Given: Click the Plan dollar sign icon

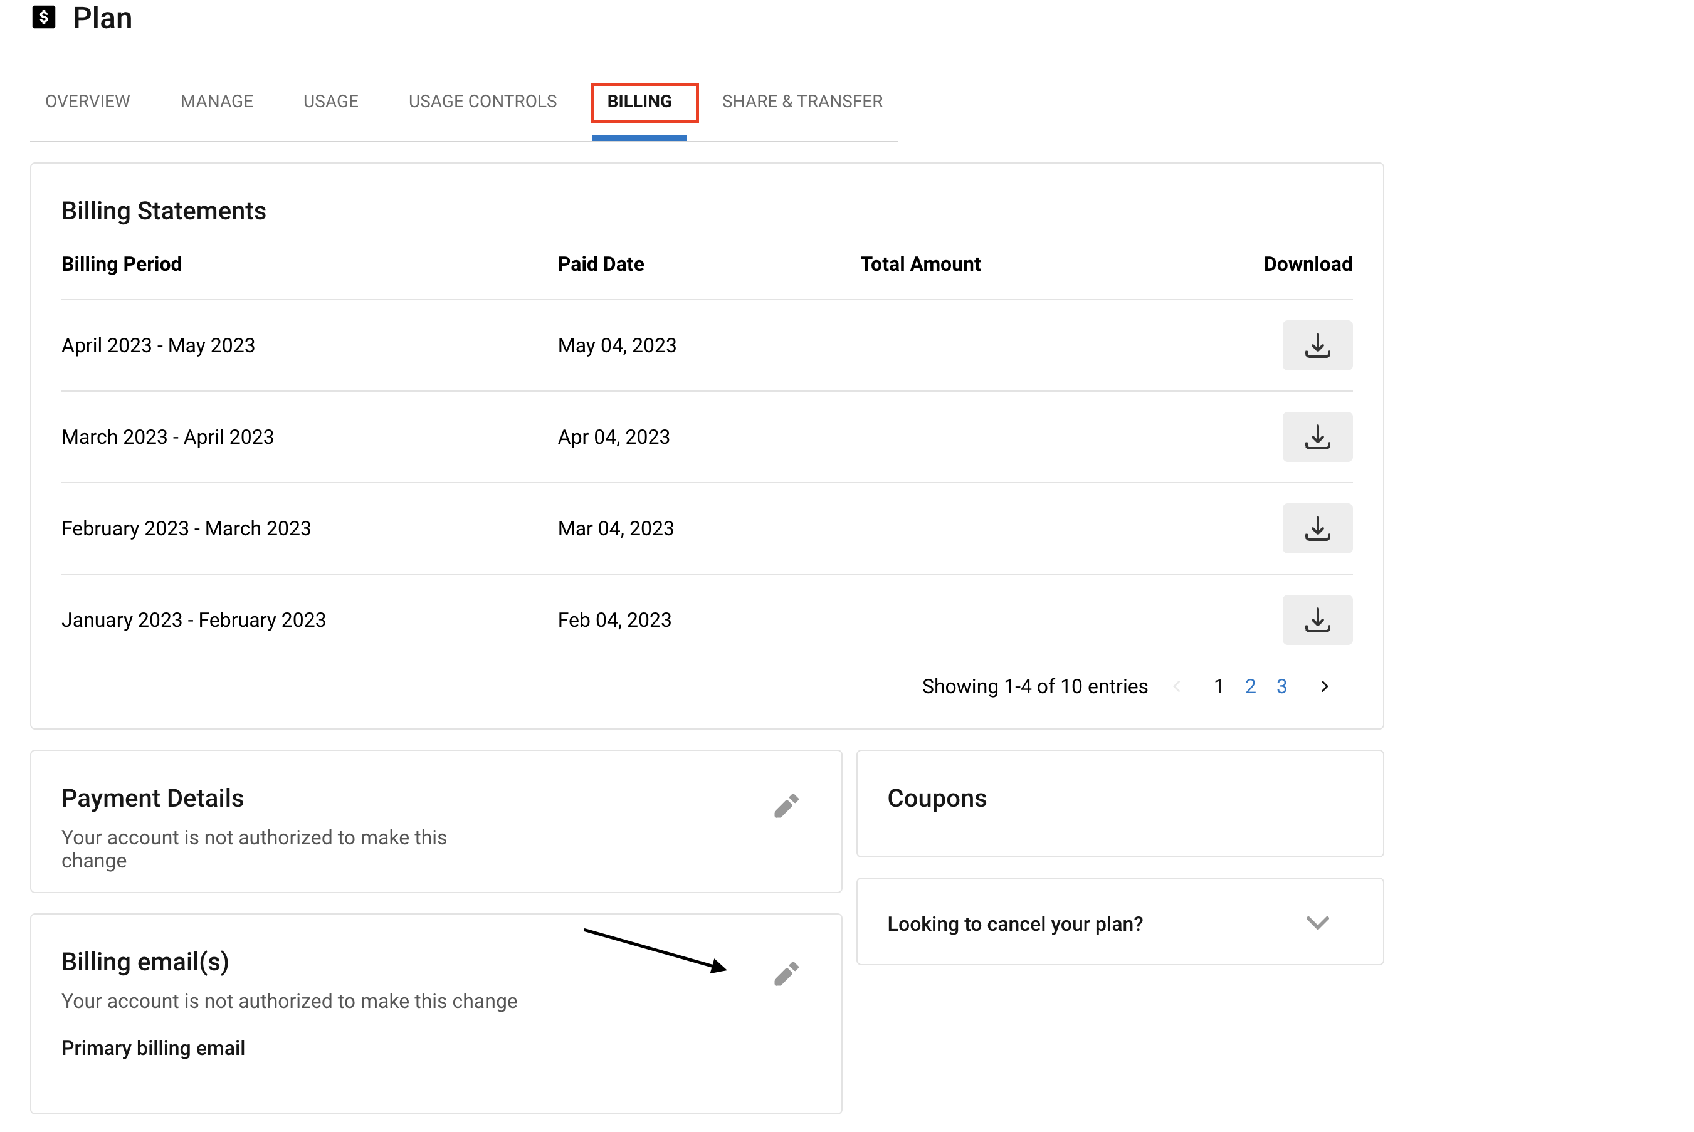Looking at the screenshot, I should point(44,18).
